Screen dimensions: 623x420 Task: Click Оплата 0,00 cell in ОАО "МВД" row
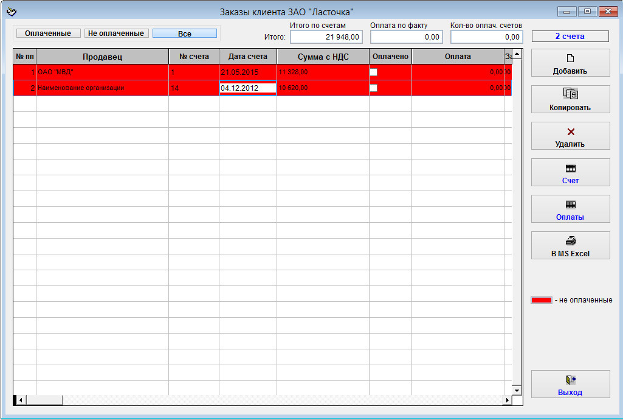click(458, 72)
